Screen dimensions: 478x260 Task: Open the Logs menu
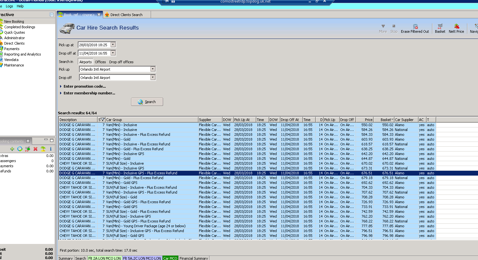point(9,6)
